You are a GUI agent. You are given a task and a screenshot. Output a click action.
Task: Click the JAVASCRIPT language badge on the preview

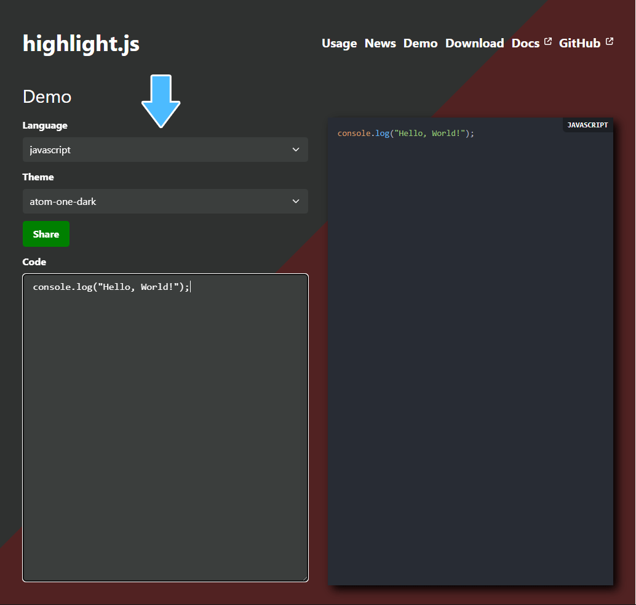pyautogui.click(x=587, y=125)
